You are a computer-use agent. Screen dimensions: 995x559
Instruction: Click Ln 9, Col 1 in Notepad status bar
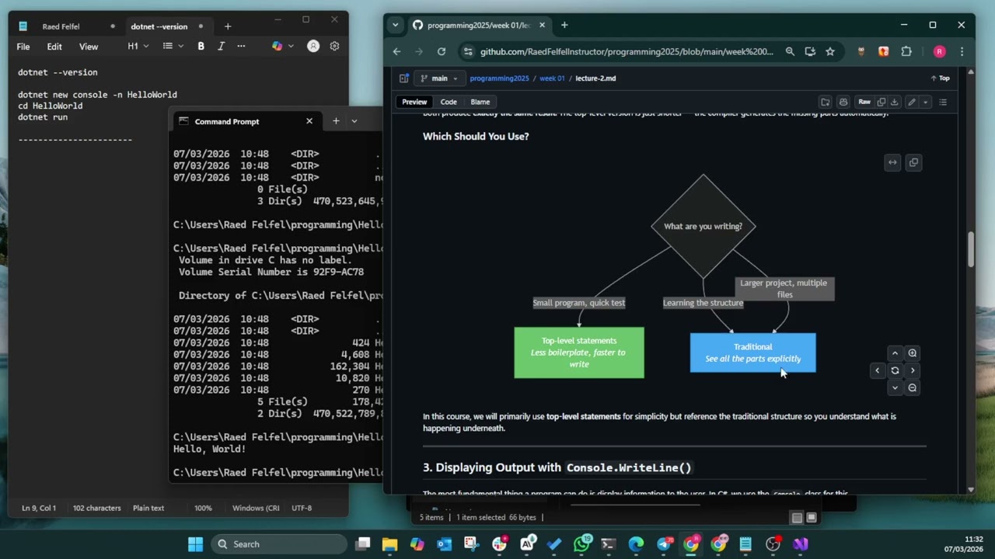coord(39,508)
